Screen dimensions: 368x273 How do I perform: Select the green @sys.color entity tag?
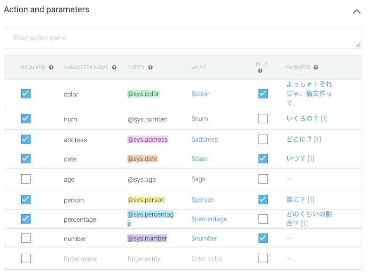tap(143, 94)
